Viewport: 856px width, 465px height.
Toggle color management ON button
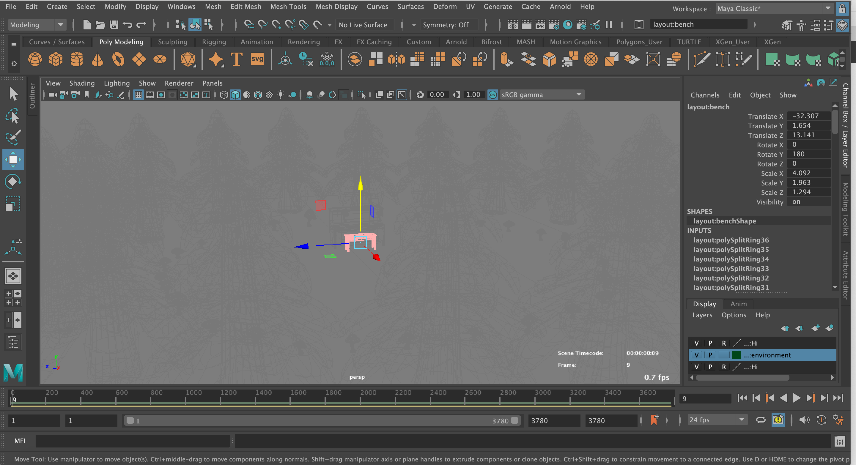coord(492,95)
